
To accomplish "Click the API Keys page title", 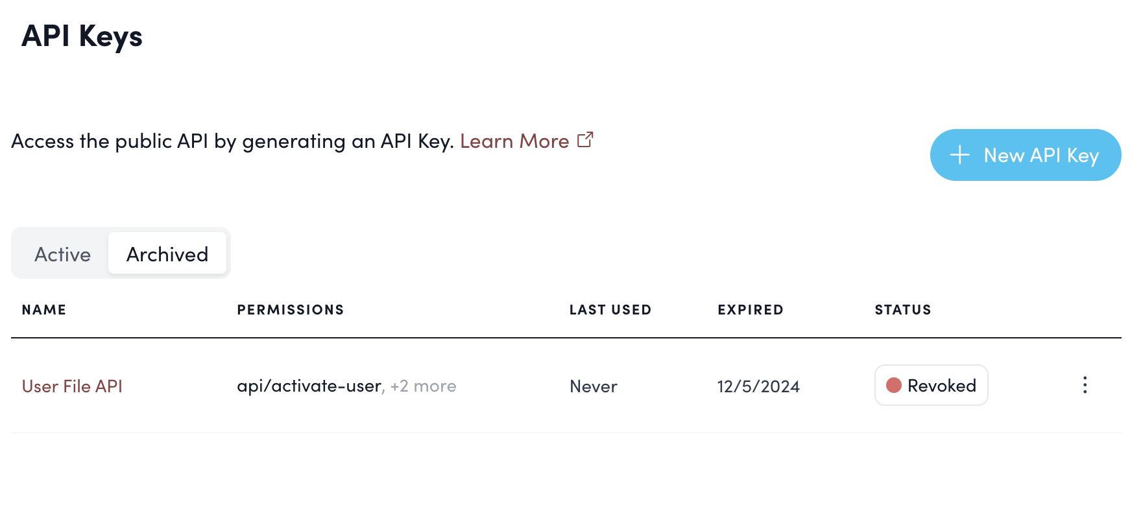I will pyautogui.click(x=82, y=37).
